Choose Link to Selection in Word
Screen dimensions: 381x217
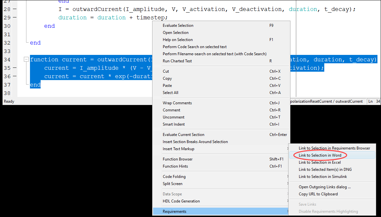point(320,155)
